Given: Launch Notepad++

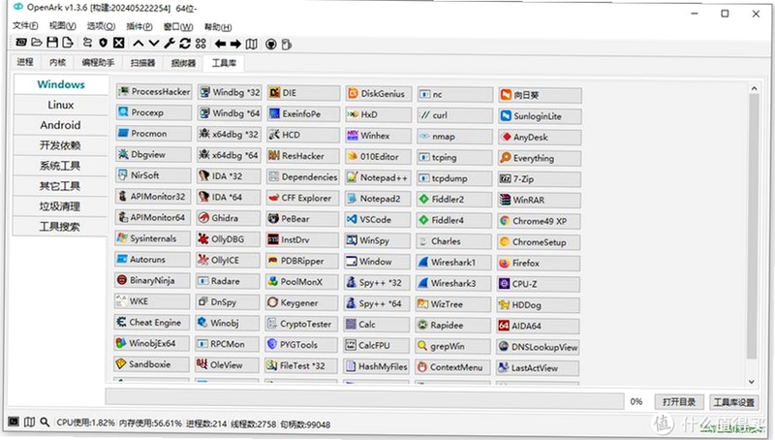Looking at the screenshot, I should [x=378, y=177].
